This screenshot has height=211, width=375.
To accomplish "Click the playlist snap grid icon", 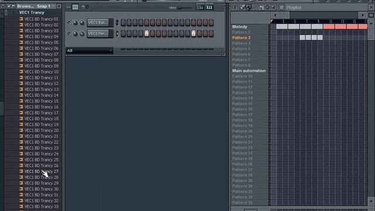I will (x=282, y=8).
